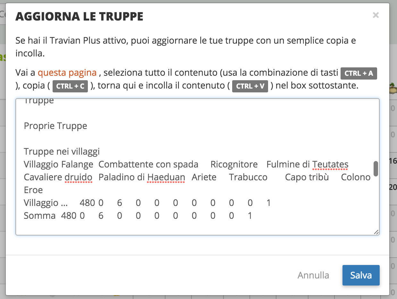Click the 'Somma' row in textarea
The image size is (397, 299).
(x=138, y=216)
